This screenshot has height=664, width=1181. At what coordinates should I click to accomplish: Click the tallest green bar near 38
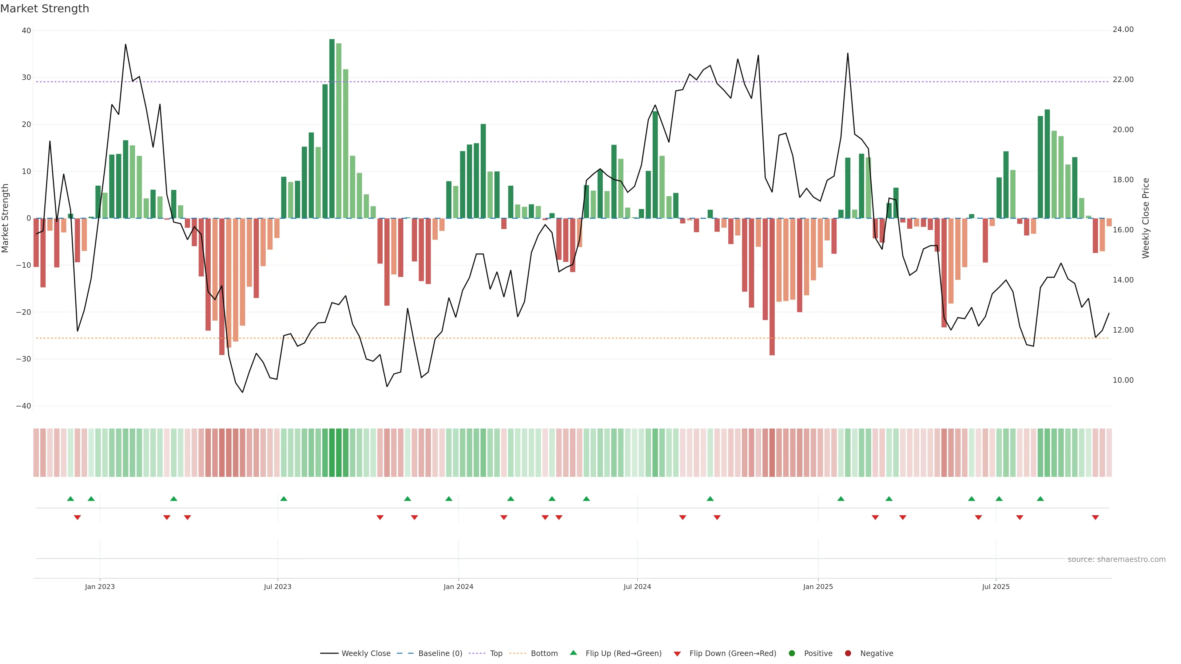tap(332, 128)
